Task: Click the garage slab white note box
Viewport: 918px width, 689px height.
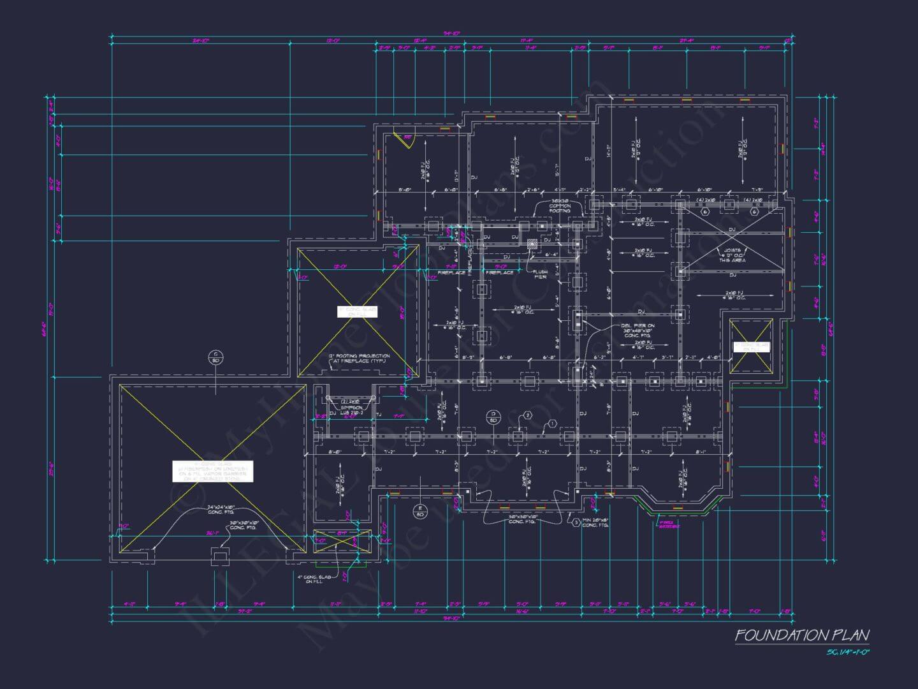Action: (212, 471)
